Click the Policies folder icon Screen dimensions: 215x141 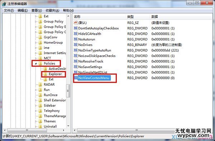point(40,64)
